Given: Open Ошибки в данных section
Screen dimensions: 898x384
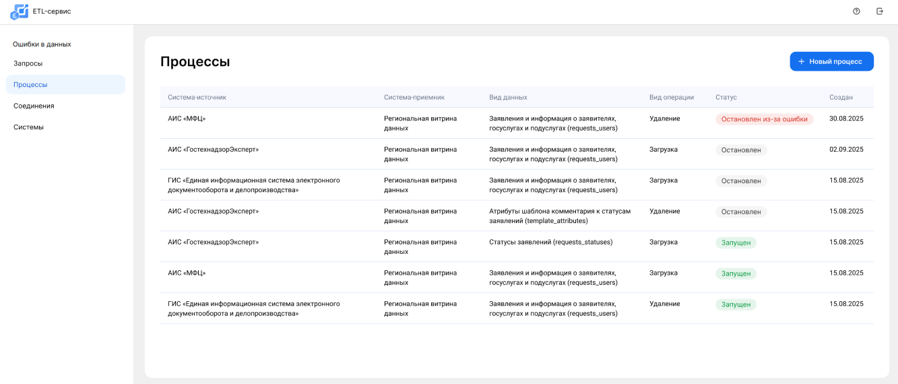Looking at the screenshot, I should (42, 44).
